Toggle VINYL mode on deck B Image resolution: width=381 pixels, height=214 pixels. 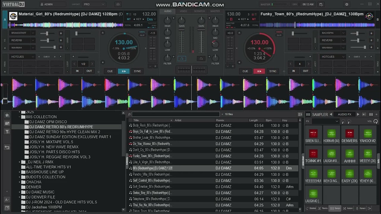279,32
